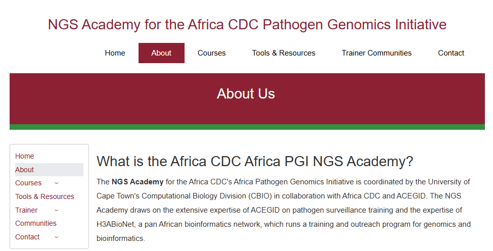This screenshot has width=493, height=251.
Task: Open Courses in the top navigation bar
Action: coord(211,53)
